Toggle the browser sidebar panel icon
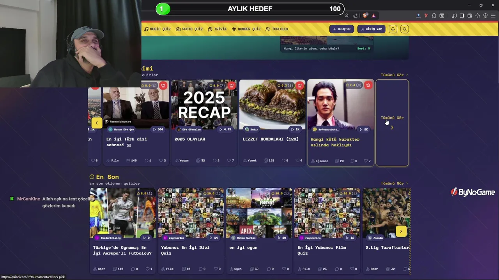 click(x=462, y=16)
